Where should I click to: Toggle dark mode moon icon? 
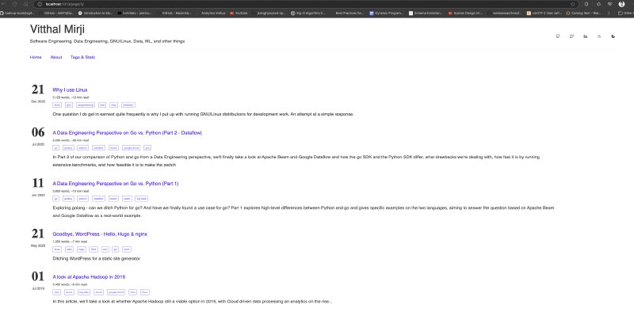613,36
